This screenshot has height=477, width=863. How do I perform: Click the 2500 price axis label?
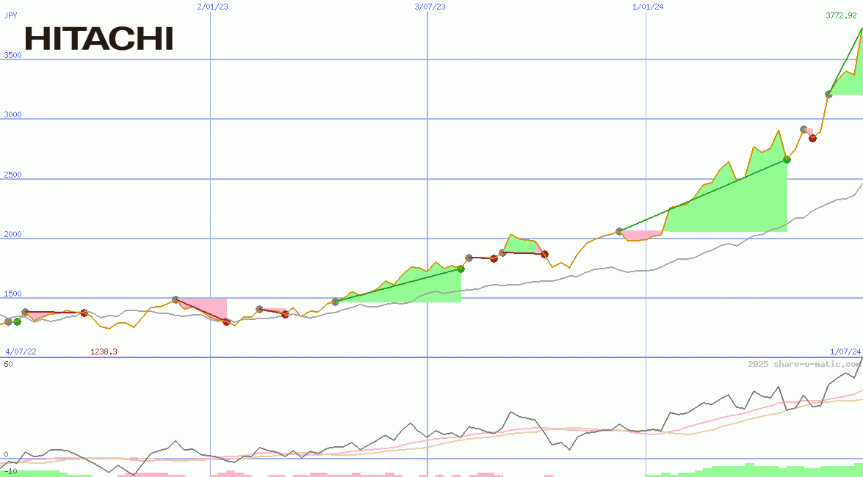tap(12, 175)
